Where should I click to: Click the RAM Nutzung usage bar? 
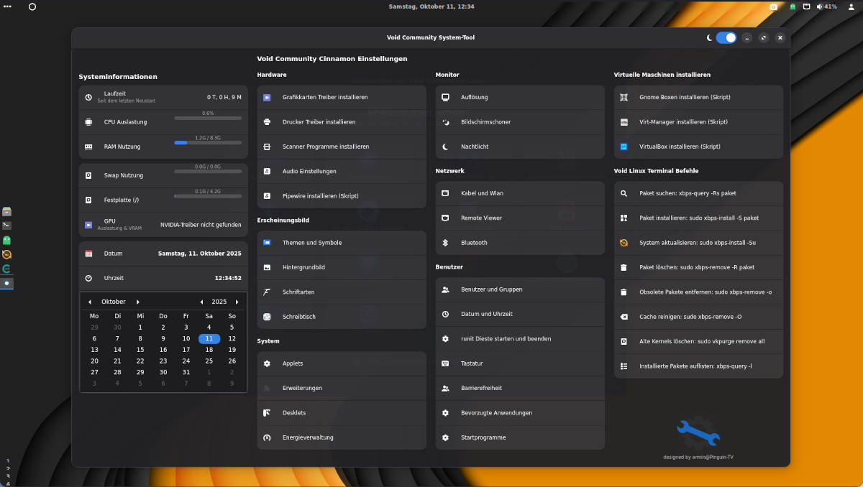click(x=208, y=143)
